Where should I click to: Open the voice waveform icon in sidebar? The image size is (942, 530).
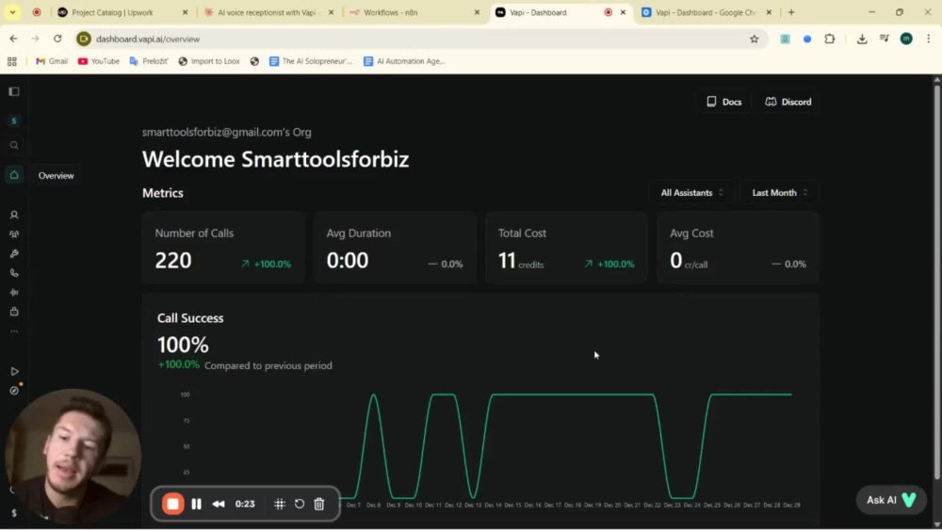point(14,293)
